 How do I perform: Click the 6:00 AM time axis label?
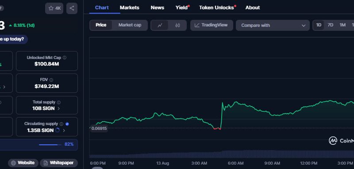[x=236, y=163]
